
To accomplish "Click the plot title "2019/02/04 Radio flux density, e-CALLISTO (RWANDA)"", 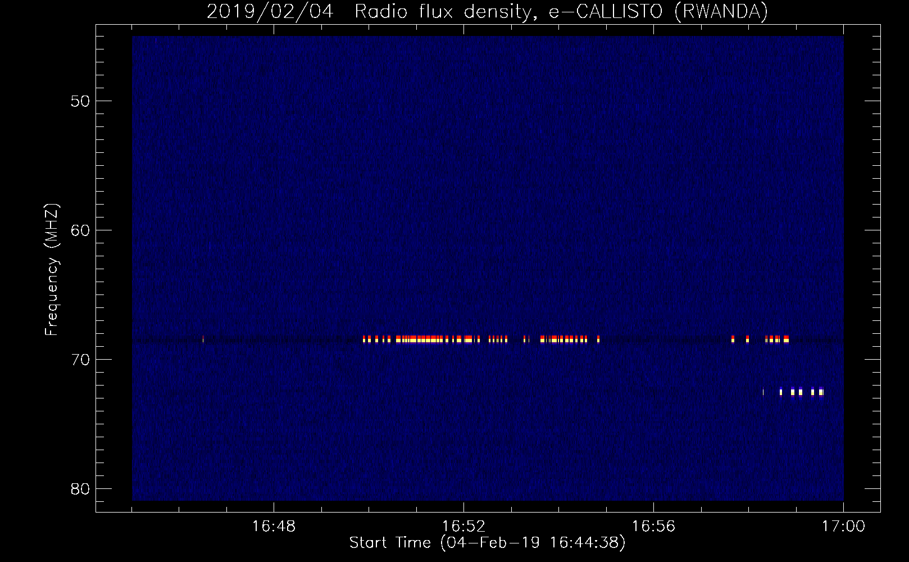I will (x=487, y=11).
